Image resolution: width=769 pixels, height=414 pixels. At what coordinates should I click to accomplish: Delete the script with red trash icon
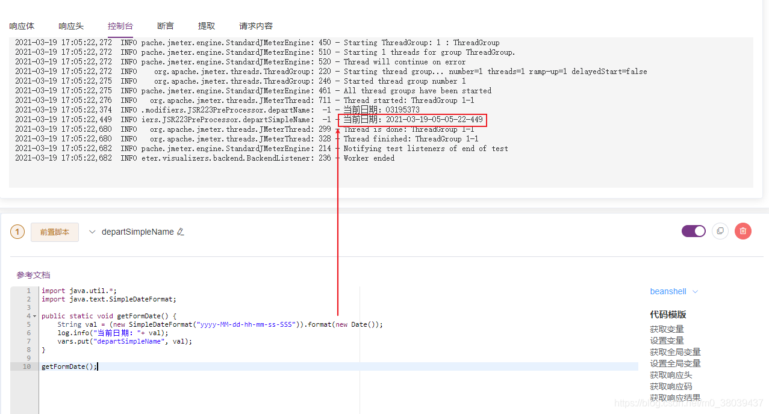[743, 231]
